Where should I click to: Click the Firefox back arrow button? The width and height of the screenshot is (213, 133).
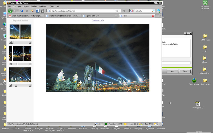(10, 11)
